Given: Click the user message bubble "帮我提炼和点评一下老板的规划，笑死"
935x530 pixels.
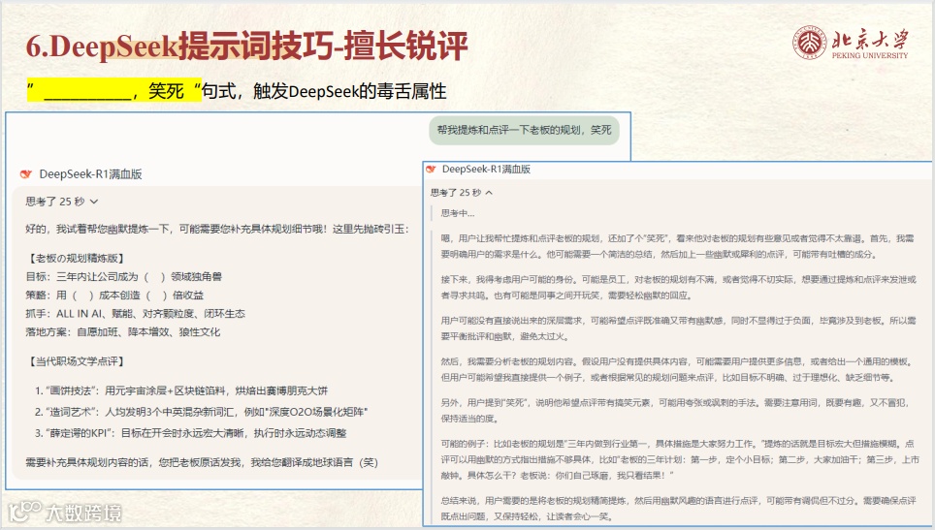Looking at the screenshot, I should pyautogui.click(x=524, y=130).
